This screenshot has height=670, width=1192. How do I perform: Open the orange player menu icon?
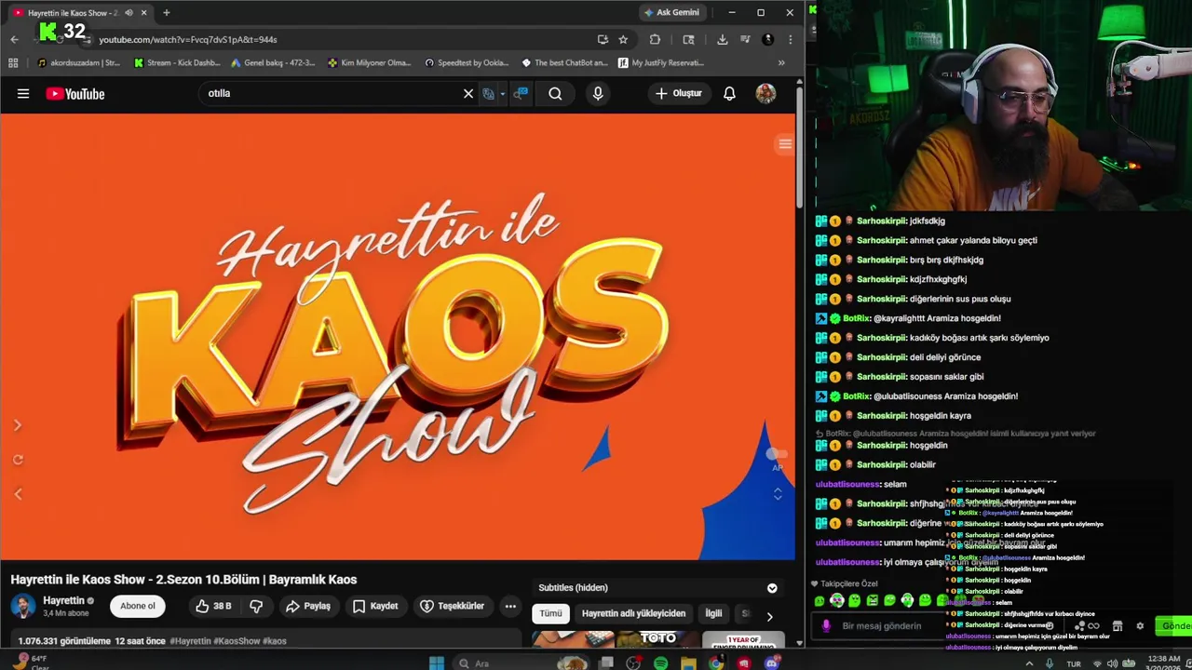[785, 143]
